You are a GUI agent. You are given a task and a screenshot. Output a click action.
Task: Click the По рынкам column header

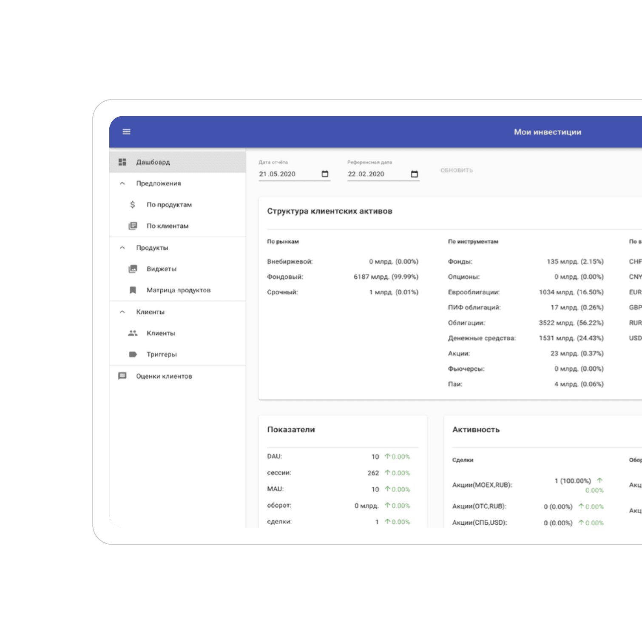283,241
